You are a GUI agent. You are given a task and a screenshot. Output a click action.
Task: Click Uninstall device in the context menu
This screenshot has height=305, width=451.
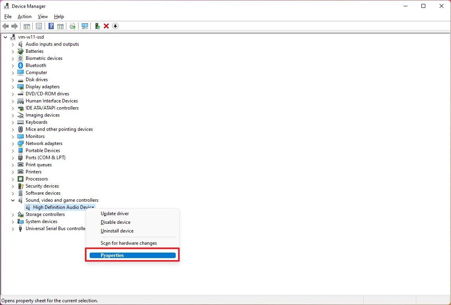tap(117, 231)
